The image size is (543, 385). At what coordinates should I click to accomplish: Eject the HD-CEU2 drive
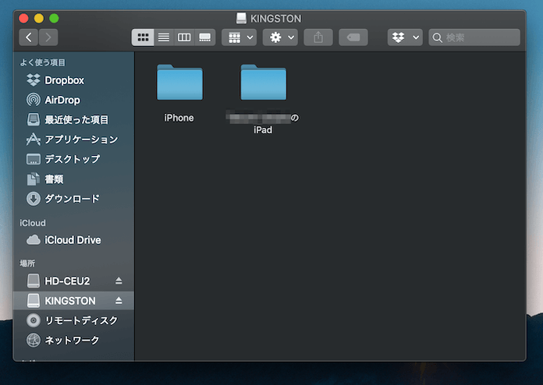[x=119, y=281]
